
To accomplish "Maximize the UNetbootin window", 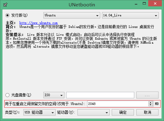I will click(x=144, y=4).
